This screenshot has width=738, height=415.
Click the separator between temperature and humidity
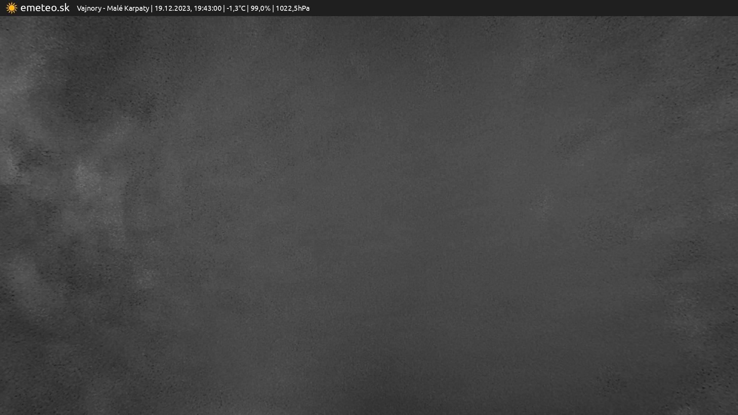click(248, 8)
